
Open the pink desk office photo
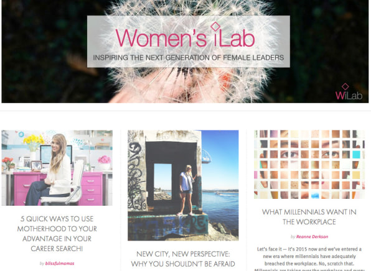tap(57, 168)
